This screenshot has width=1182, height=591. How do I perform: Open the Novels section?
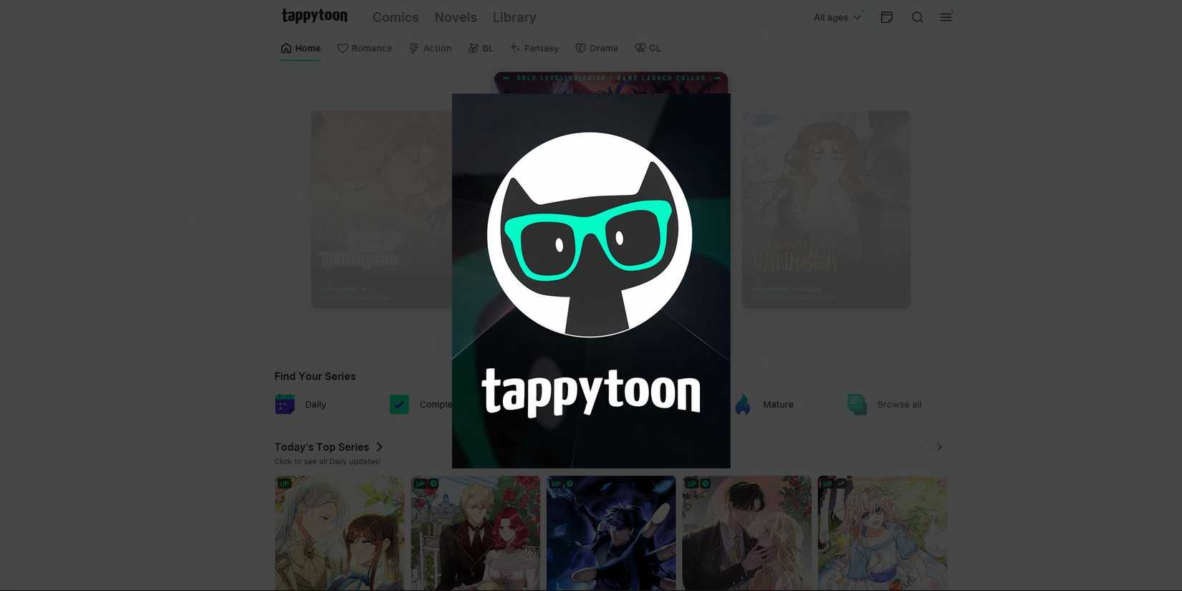point(456,17)
